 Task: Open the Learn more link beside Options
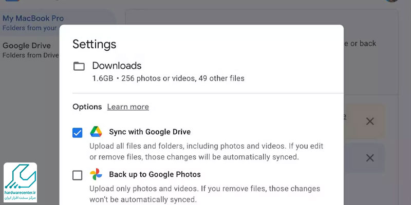pyautogui.click(x=128, y=107)
